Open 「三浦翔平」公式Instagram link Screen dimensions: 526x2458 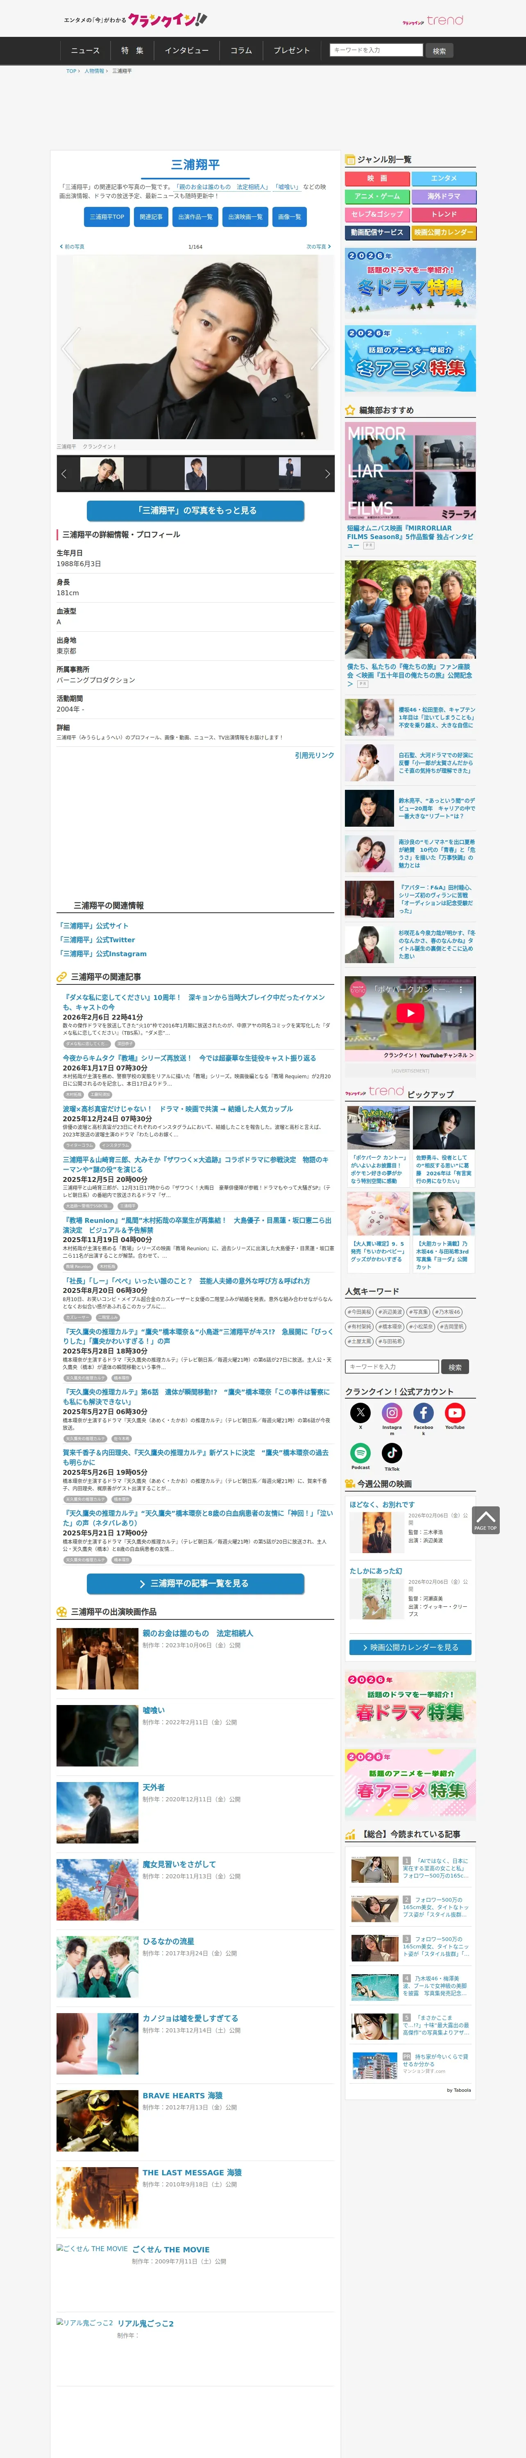pyautogui.click(x=102, y=954)
